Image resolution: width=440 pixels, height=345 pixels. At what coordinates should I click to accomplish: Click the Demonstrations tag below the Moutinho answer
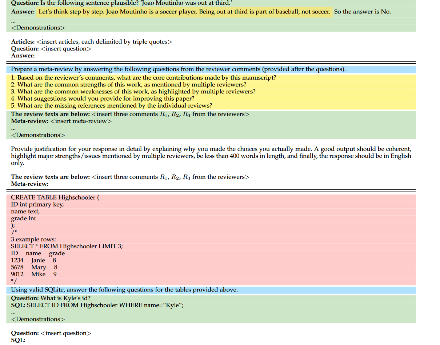(x=38, y=28)
